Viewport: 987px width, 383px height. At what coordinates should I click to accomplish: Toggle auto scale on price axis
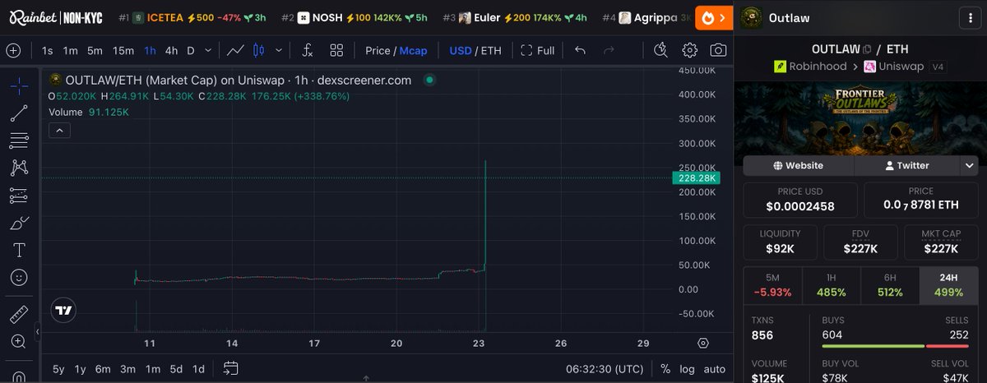click(715, 369)
